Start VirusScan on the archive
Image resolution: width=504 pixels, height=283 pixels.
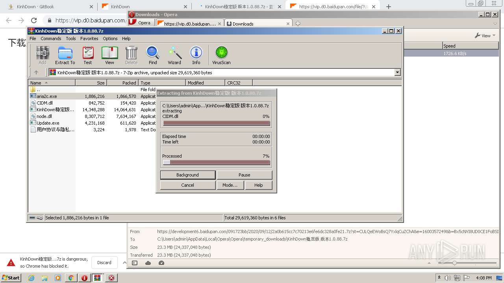[x=221, y=55]
